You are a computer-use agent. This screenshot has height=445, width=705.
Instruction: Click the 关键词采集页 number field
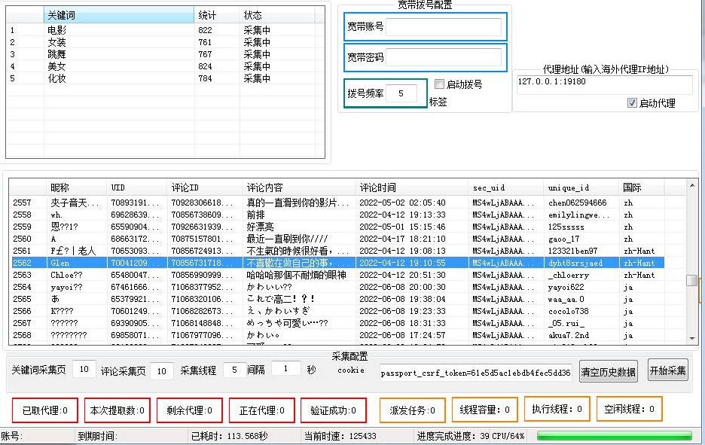pyautogui.click(x=84, y=370)
